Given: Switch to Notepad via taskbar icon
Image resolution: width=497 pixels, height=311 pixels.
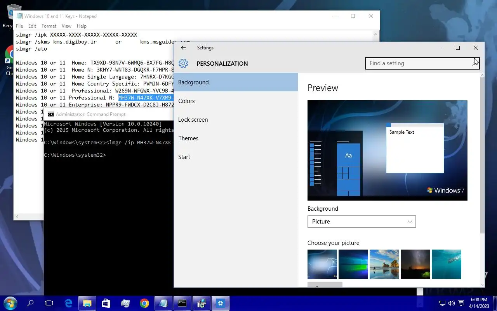Looking at the screenshot, I should coord(163,303).
